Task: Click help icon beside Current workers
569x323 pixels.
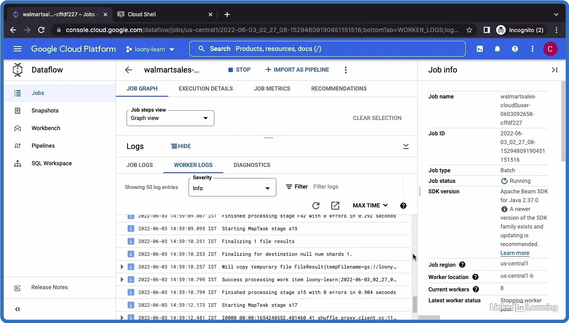Action: tap(476, 289)
